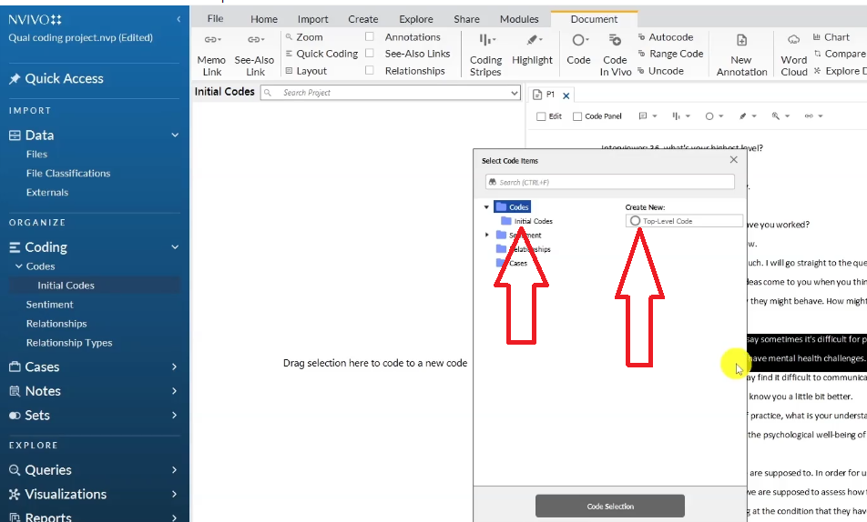Open the Create ribbon tab

[362, 19]
